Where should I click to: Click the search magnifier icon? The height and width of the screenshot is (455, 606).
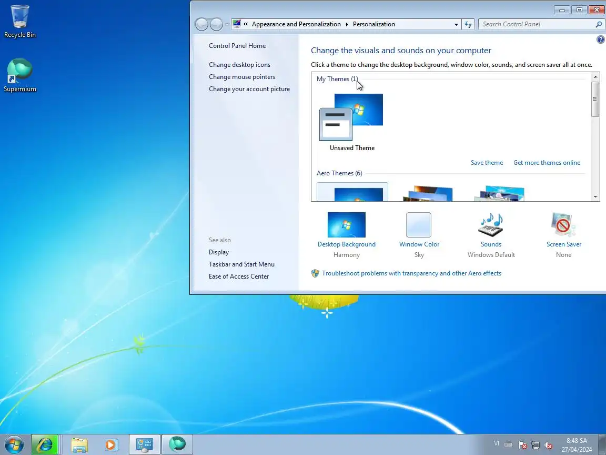(x=599, y=24)
